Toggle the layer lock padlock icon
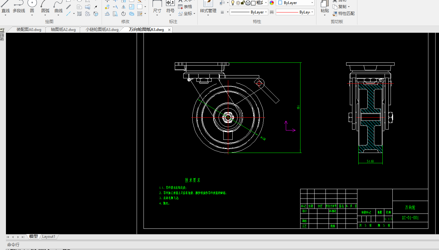Image resolution: width=439 pixels, height=250 pixels. (243, 3)
